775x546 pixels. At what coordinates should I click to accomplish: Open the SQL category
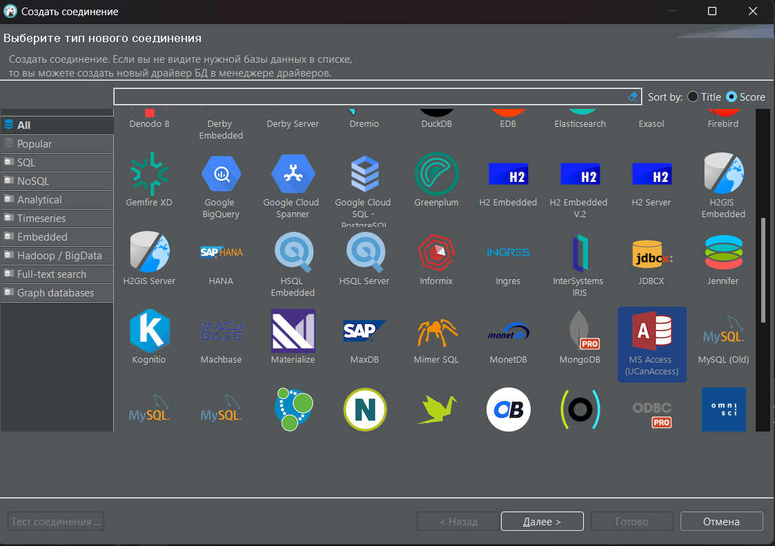click(x=57, y=163)
